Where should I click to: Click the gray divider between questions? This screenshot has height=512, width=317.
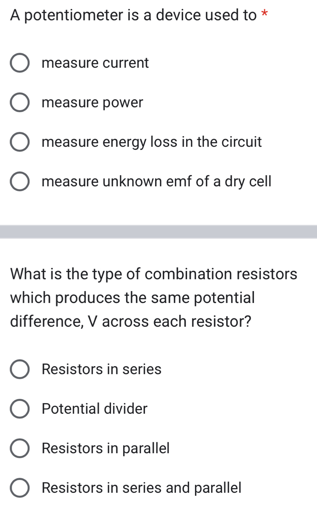[x=158, y=232]
